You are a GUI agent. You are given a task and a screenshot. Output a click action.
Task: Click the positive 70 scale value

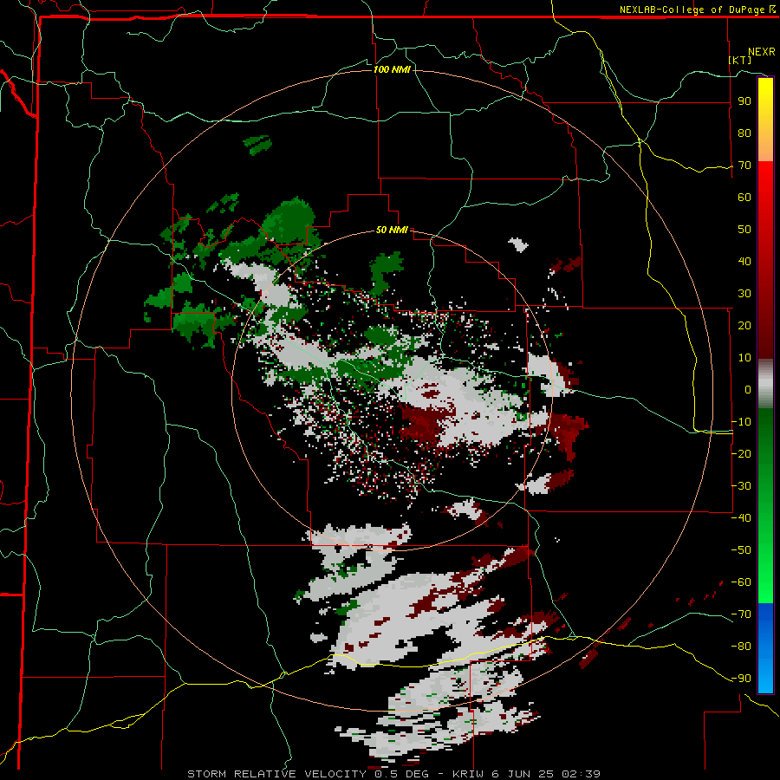pos(744,166)
